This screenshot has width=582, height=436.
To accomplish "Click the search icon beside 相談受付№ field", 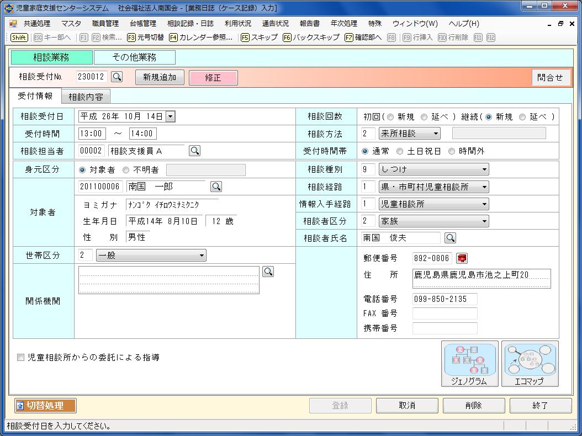I will coord(117,77).
